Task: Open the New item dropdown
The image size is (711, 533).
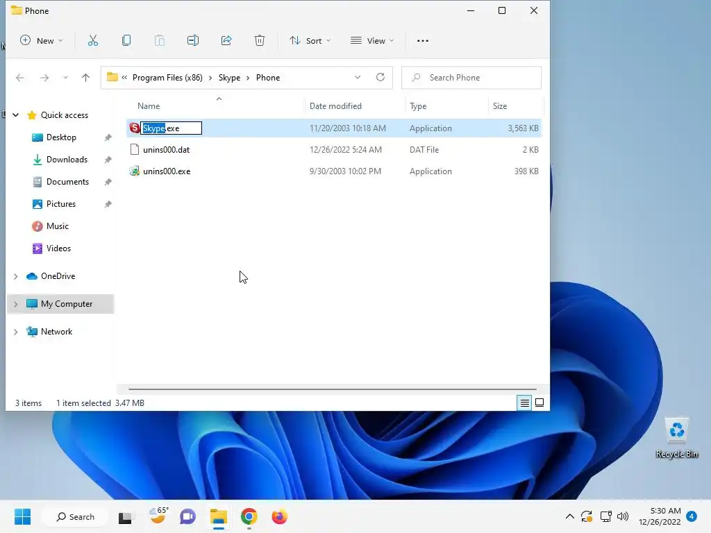Action: [x=41, y=41]
